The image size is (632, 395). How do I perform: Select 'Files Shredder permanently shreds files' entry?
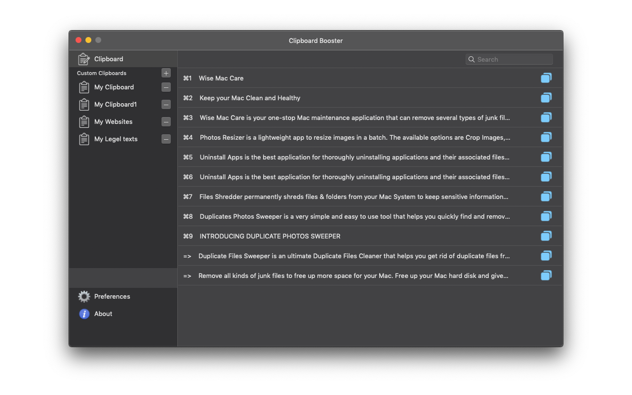click(x=354, y=197)
